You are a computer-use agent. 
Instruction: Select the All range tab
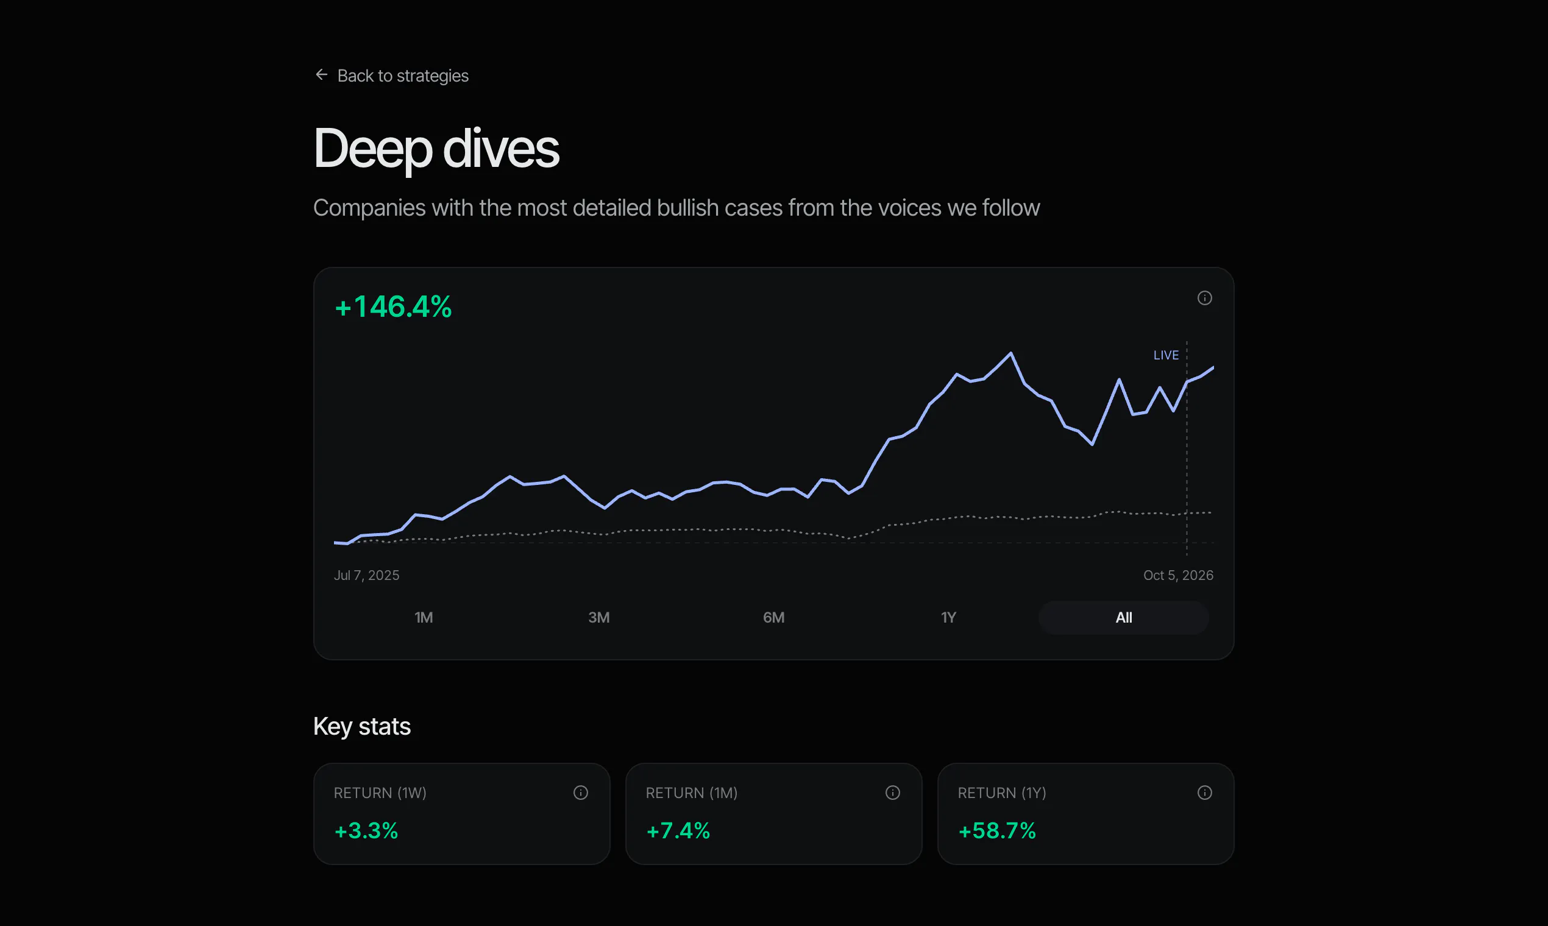(x=1124, y=618)
